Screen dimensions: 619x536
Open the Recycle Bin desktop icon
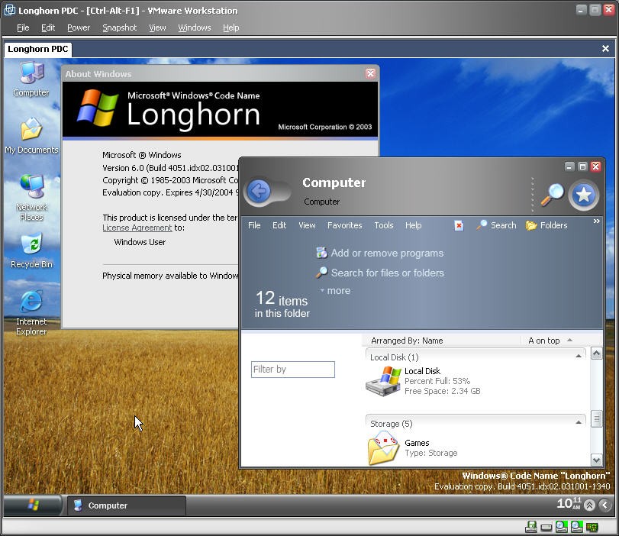pos(31,245)
